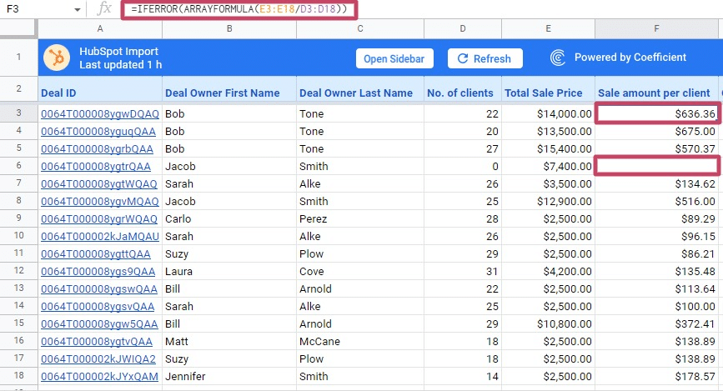Click the HubSpot logo icon
The image size is (723, 391).
tap(58, 58)
